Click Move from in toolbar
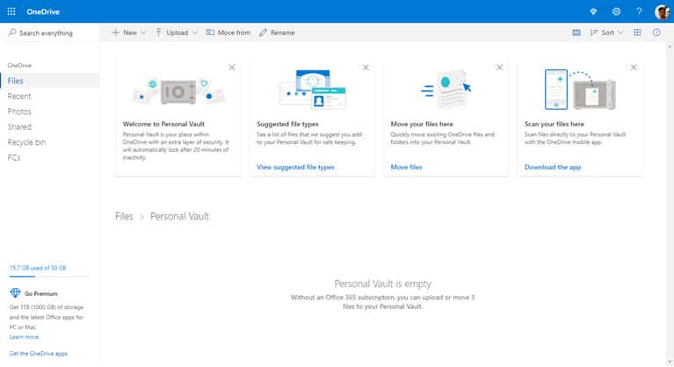674x367 pixels. (228, 32)
